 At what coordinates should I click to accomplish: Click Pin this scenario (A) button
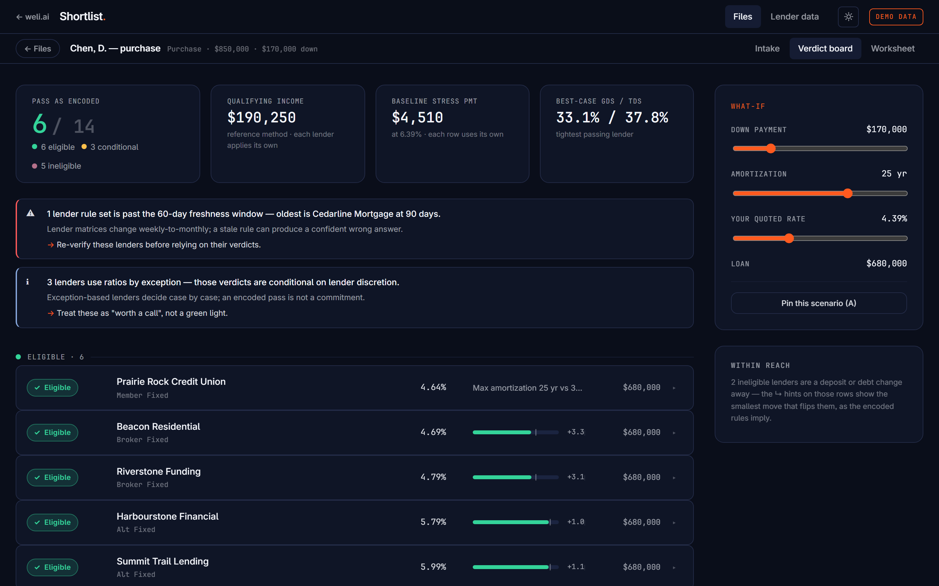coord(819,303)
